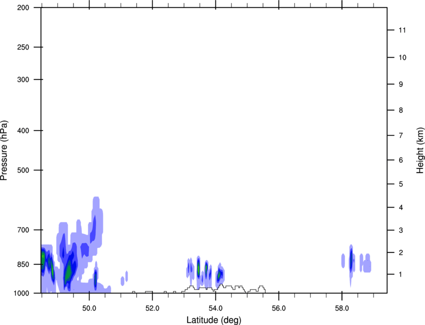Click pressure tick label 850
The image size is (425, 325).
pyautogui.click(x=23, y=264)
